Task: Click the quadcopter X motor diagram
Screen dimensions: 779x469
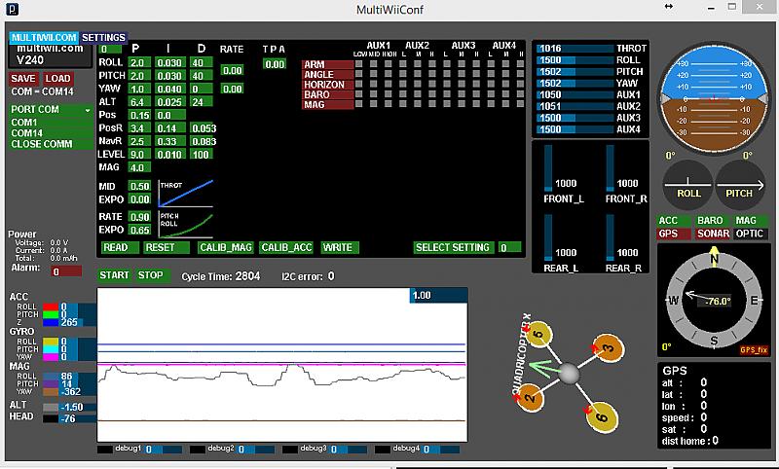Action: (569, 374)
